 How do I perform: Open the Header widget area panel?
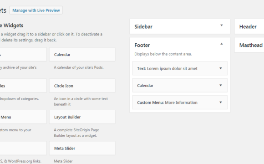coord(249,26)
